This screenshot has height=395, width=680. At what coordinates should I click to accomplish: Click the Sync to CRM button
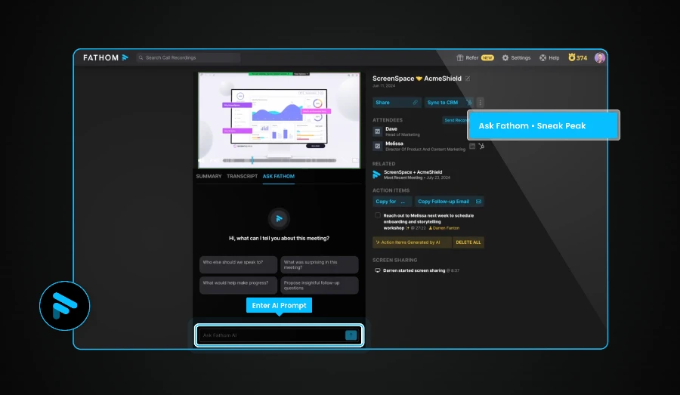[449, 102]
